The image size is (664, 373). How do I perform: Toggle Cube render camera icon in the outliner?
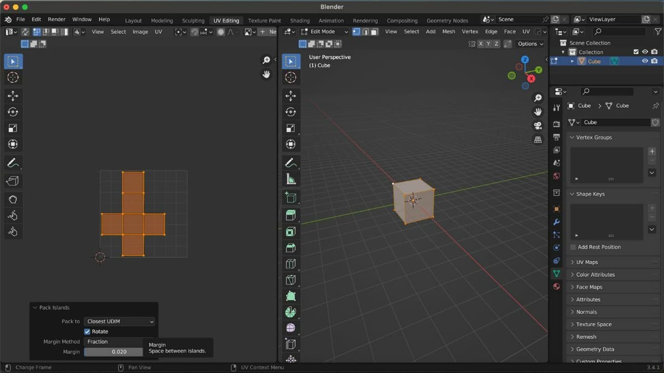click(654, 61)
